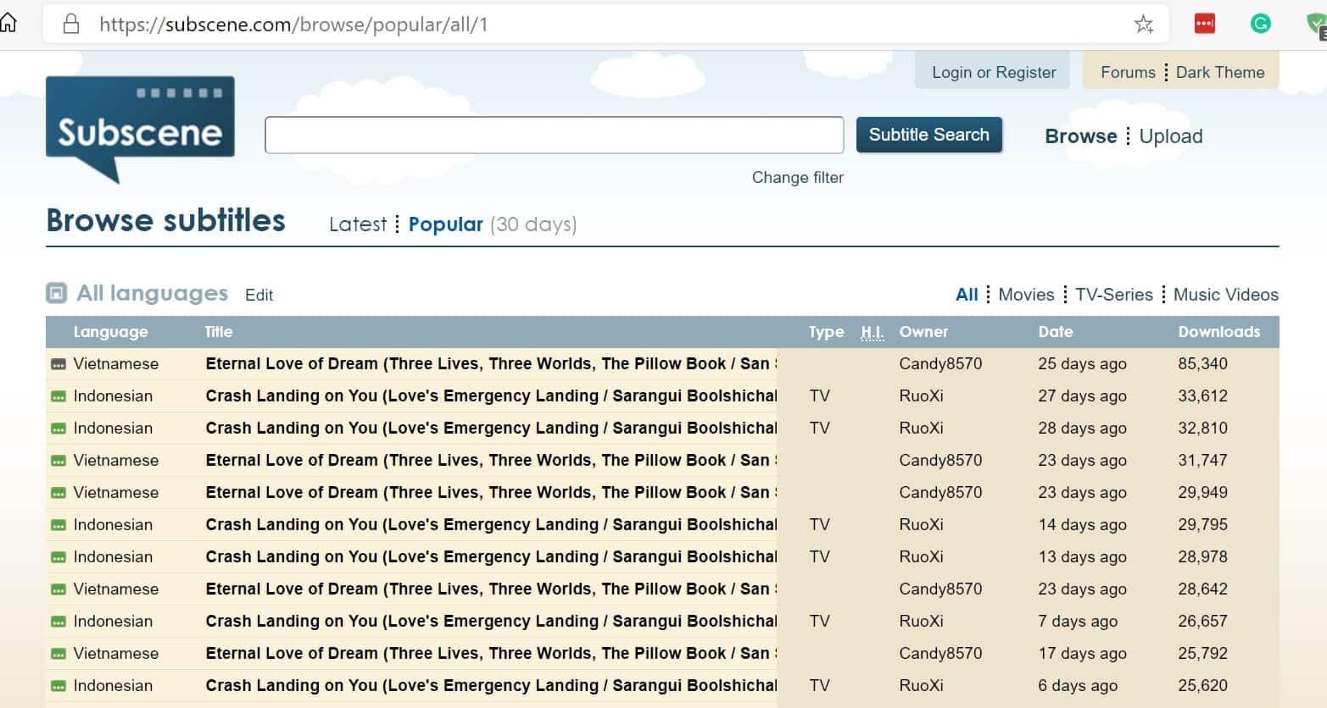This screenshot has height=708, width=1327.
Task: Click the green icon in the 29,795 downloads row
Action: click(x=58, y=525)
